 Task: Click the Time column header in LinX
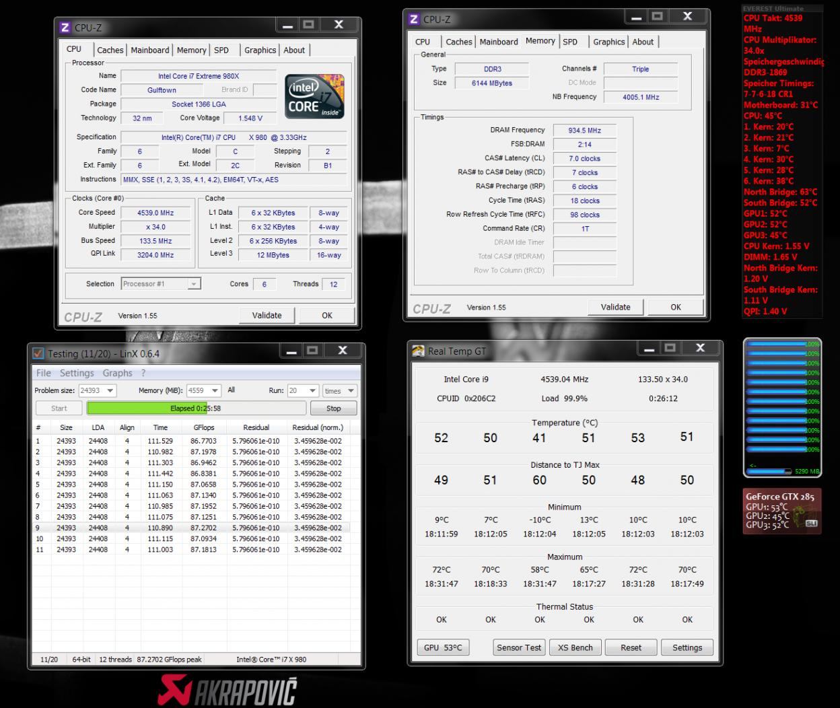pyautogui.click(x=160, y=427)
